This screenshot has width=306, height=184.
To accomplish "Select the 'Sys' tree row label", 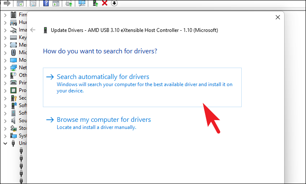I will point(23,136).
